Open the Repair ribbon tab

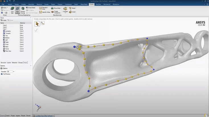tap(53, 5)
